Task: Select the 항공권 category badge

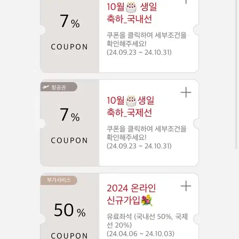Action: point(59,87)
